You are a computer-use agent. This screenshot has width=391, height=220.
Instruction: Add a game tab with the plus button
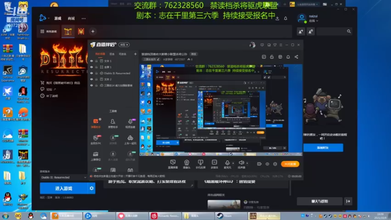coord(93,31)
